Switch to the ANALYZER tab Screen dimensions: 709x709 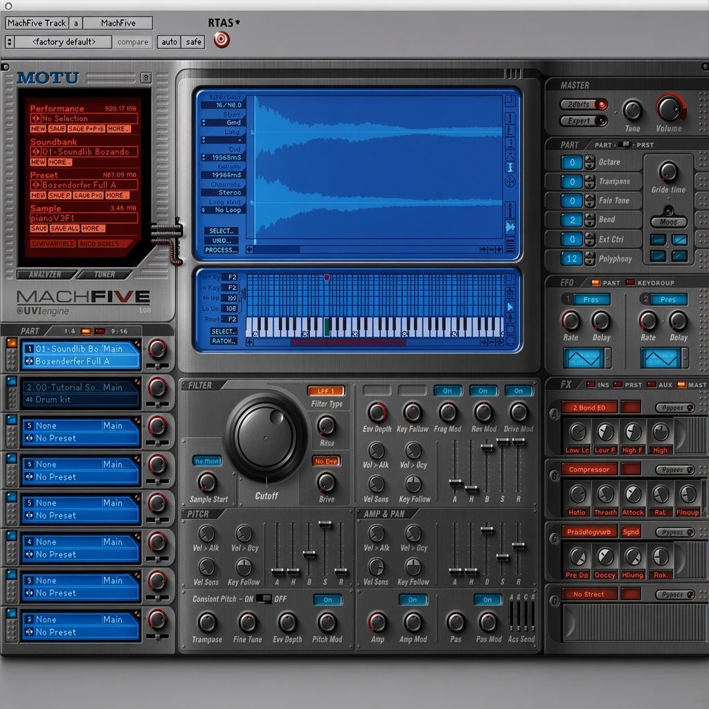tap(46, 274)
